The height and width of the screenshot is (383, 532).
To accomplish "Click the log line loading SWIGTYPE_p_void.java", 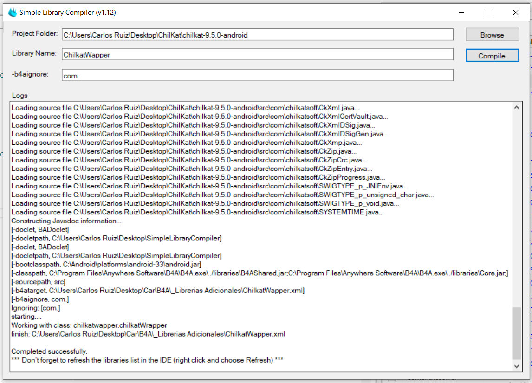I will click(205, 203).
